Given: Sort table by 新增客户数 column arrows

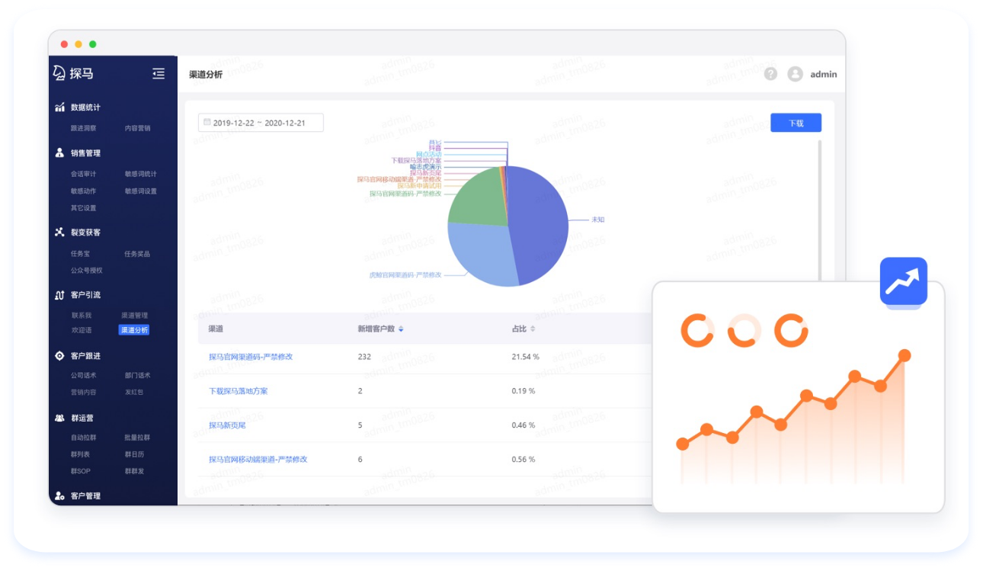Looking at the screenshot, I should pos(402,329).
